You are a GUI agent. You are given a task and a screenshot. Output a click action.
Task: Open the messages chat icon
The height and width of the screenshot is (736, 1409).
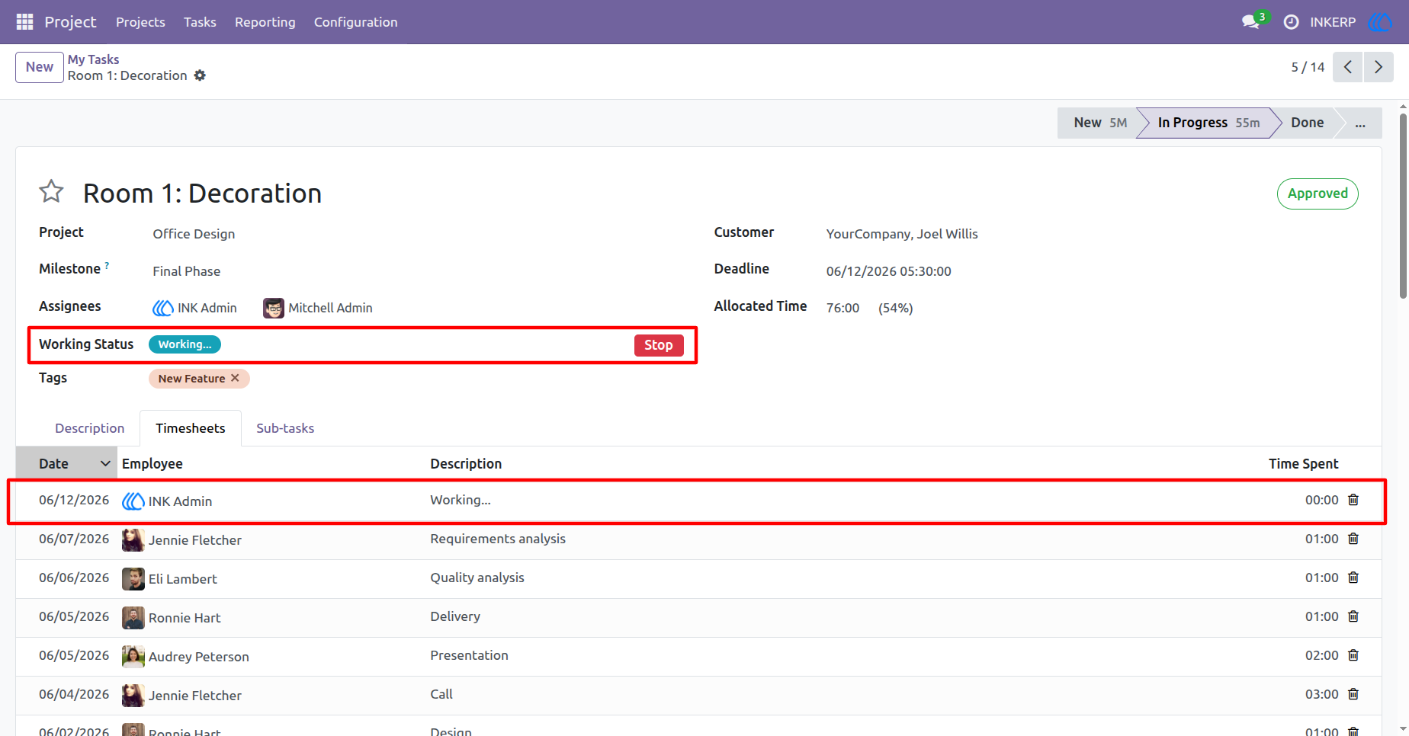(x=1250, y=22)
